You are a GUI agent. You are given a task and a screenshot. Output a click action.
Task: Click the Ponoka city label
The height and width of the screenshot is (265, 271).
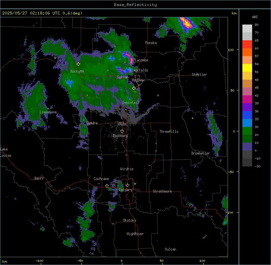[151, 43]
